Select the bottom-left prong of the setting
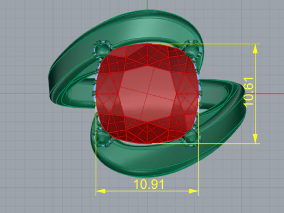This screenshot has width=284, height=213. tap(102, 138)
